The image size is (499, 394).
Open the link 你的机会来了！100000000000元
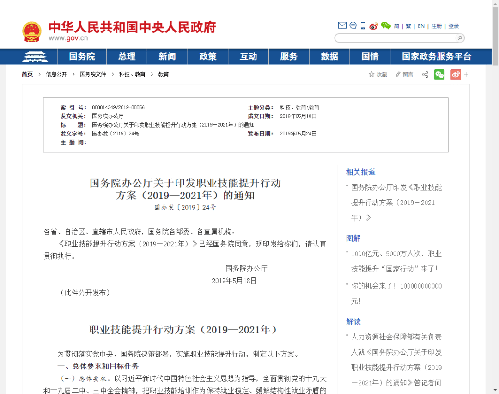coord(396,293)
